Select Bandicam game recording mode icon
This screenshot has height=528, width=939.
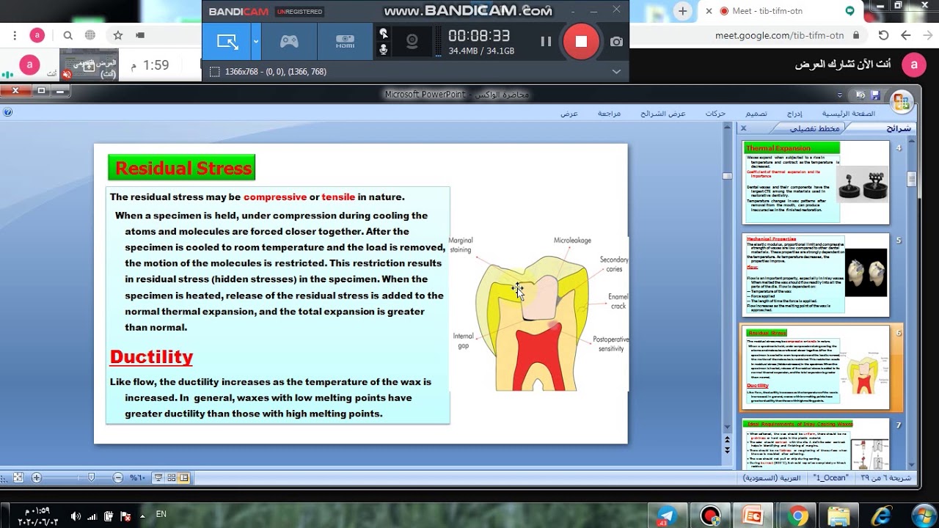pyautogui.click(x=289, y=42)
